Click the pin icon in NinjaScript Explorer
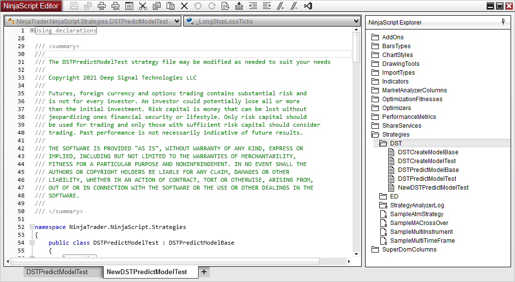The width and height of the screenshot is (515, 282). [503, 22]
